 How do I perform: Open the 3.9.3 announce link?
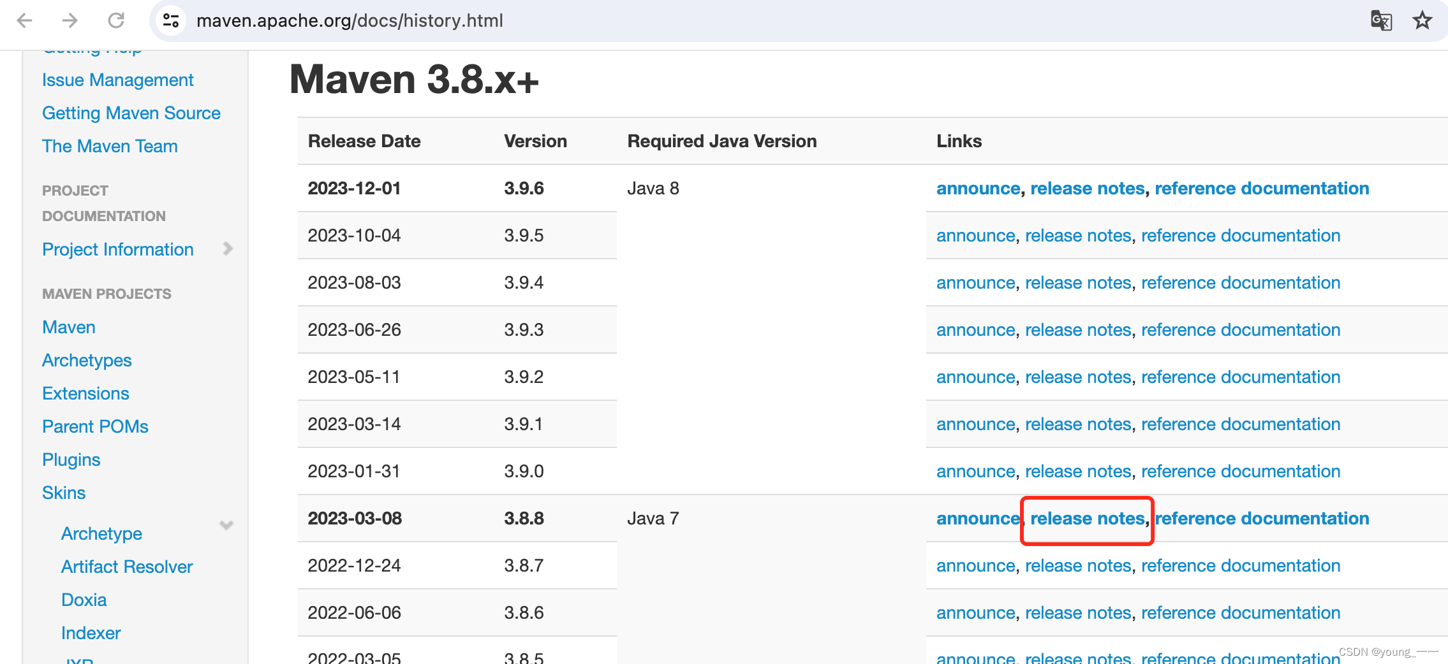point(975,330)
